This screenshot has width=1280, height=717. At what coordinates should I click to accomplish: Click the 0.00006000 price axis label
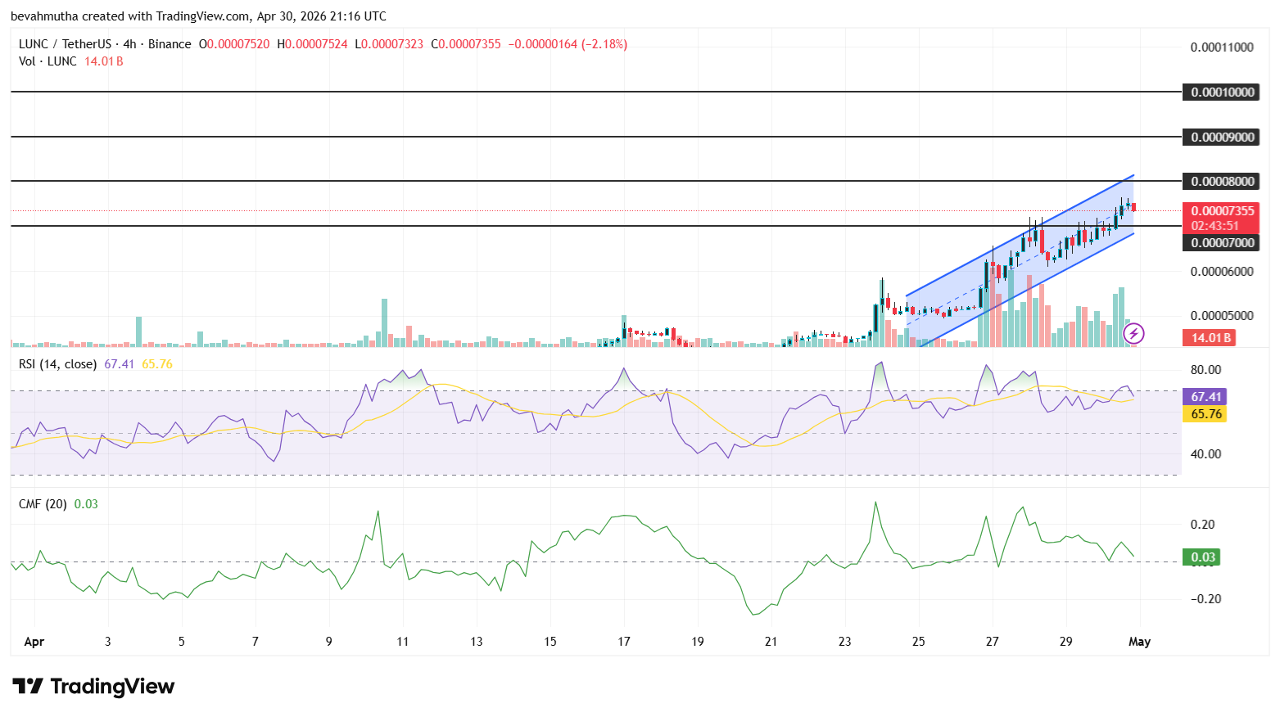click(1222, 272)
